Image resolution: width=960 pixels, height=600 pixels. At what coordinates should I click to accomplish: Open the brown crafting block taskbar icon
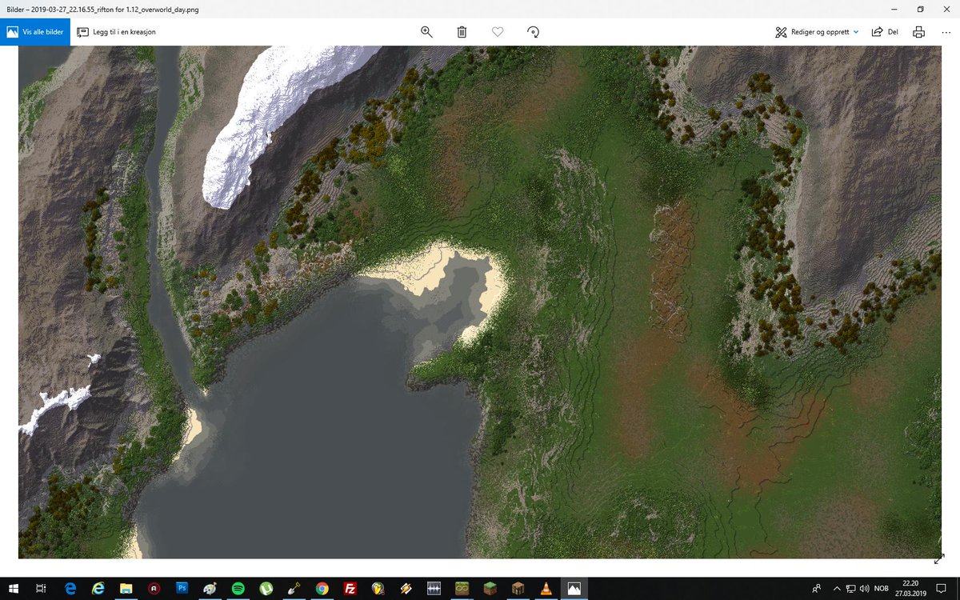click(x=518, y=588)
